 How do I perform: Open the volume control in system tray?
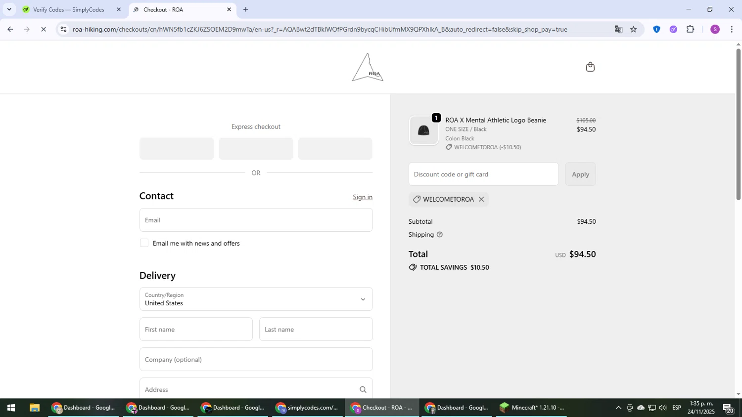click(x=663, y=408)
